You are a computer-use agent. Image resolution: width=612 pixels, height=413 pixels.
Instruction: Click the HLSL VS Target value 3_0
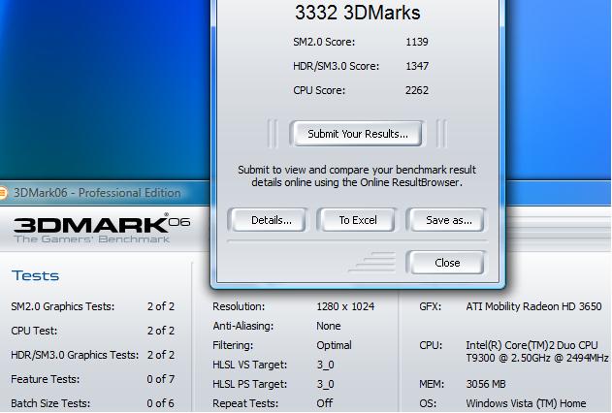click(x=325, y=365)
